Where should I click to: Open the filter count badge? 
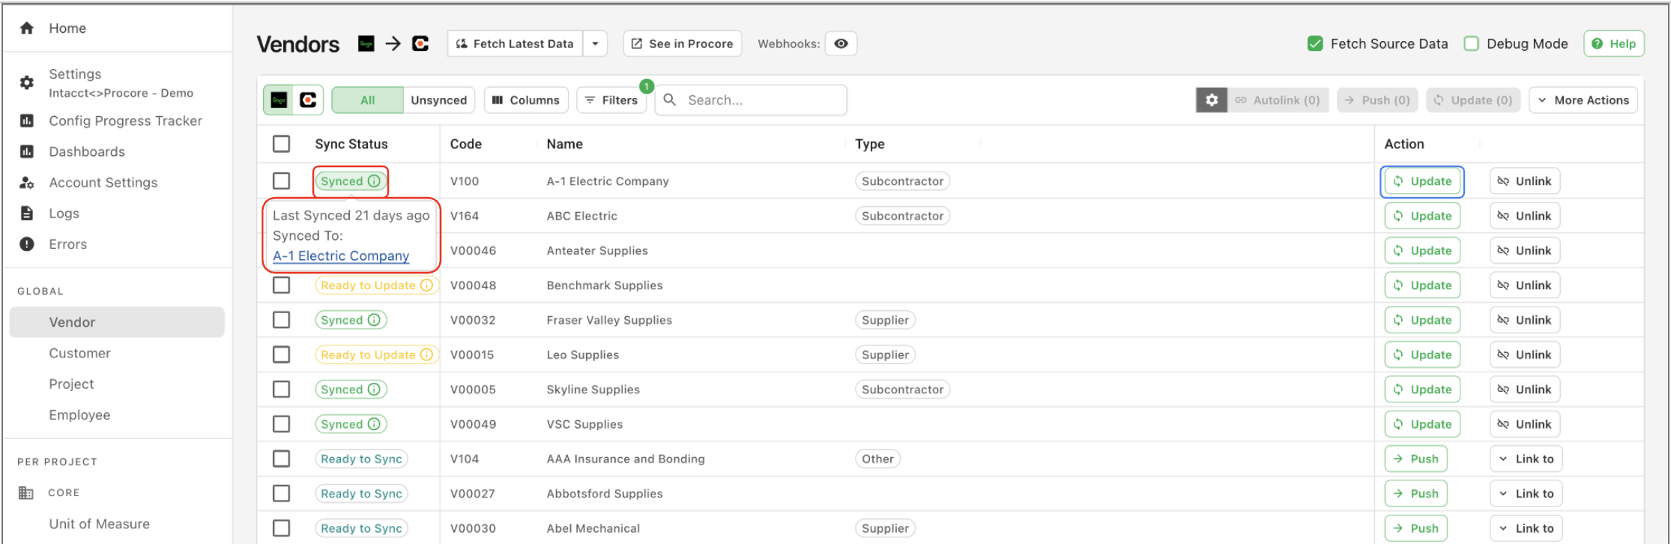click(x=647, y=86)
